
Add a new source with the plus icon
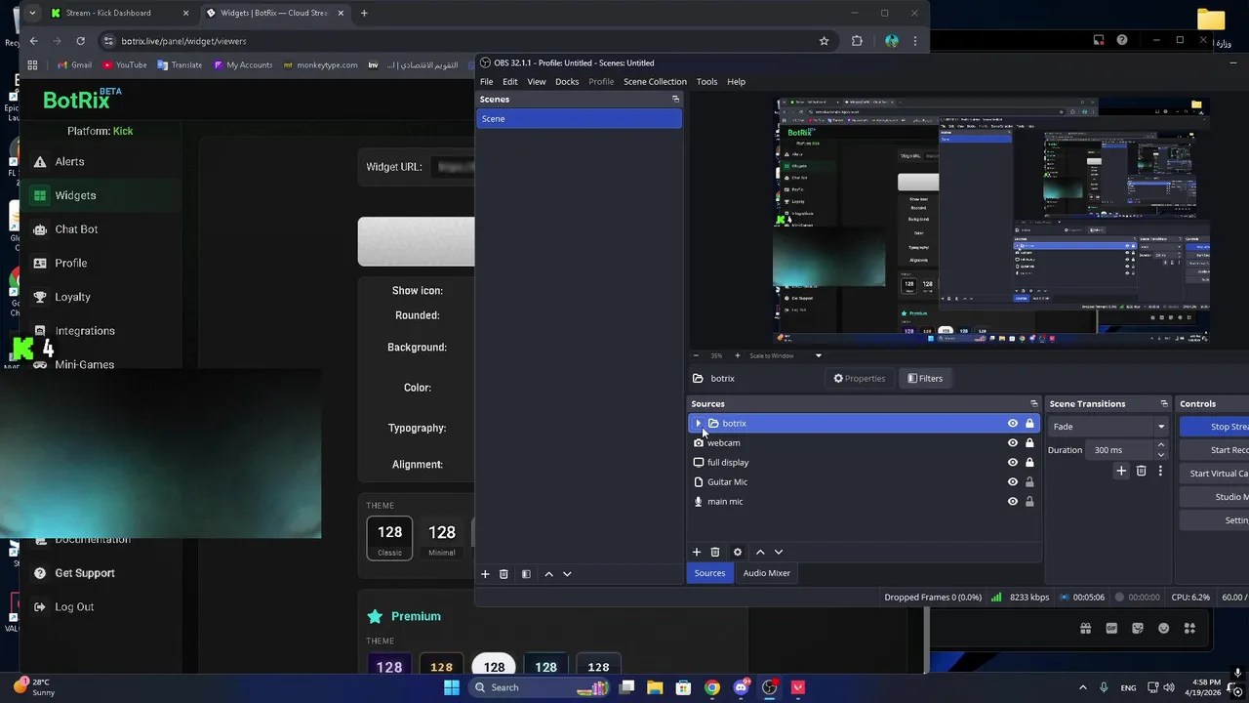[x=697, y=552]
